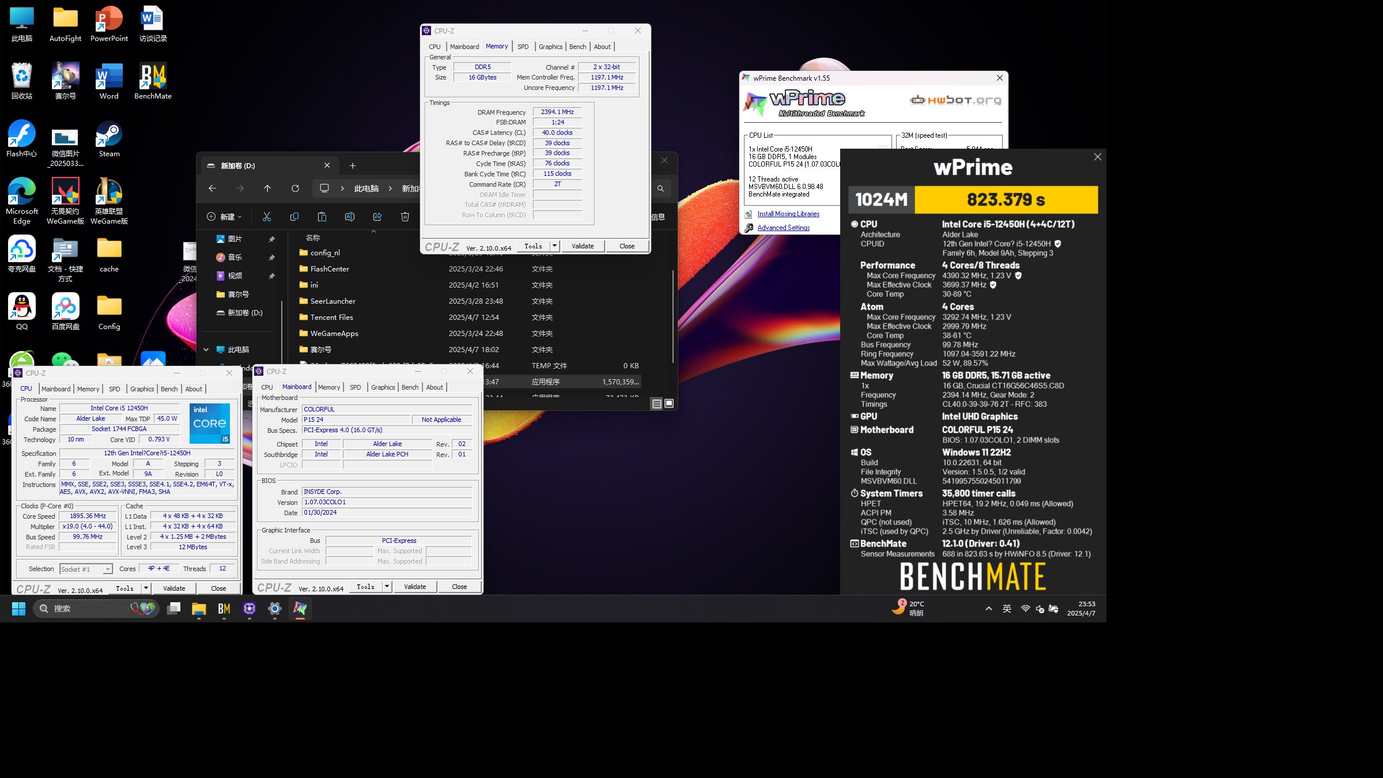Switch Explorer to details view icon
Image resolution: width=1383 pixels, height=778 pixels.
656,403
